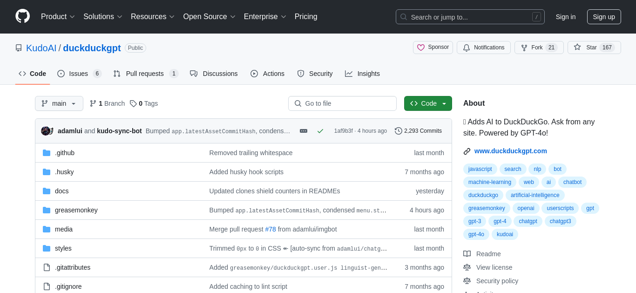
Task: Focus the Go to file field
Action: pos(342,103)
